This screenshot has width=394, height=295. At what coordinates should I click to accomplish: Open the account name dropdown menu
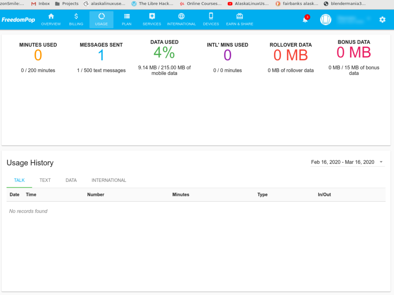(x=353, y=19)
